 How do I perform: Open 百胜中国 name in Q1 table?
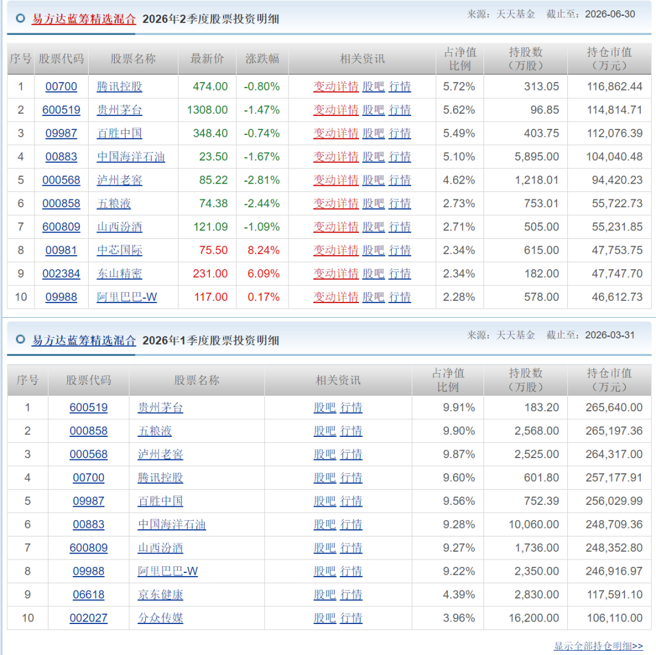tap(160, 501)
